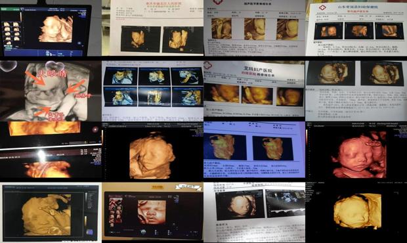Click the thumbnail strip on the top-left monitor
Screen dimensions: 407x243
tap(12, 33)
